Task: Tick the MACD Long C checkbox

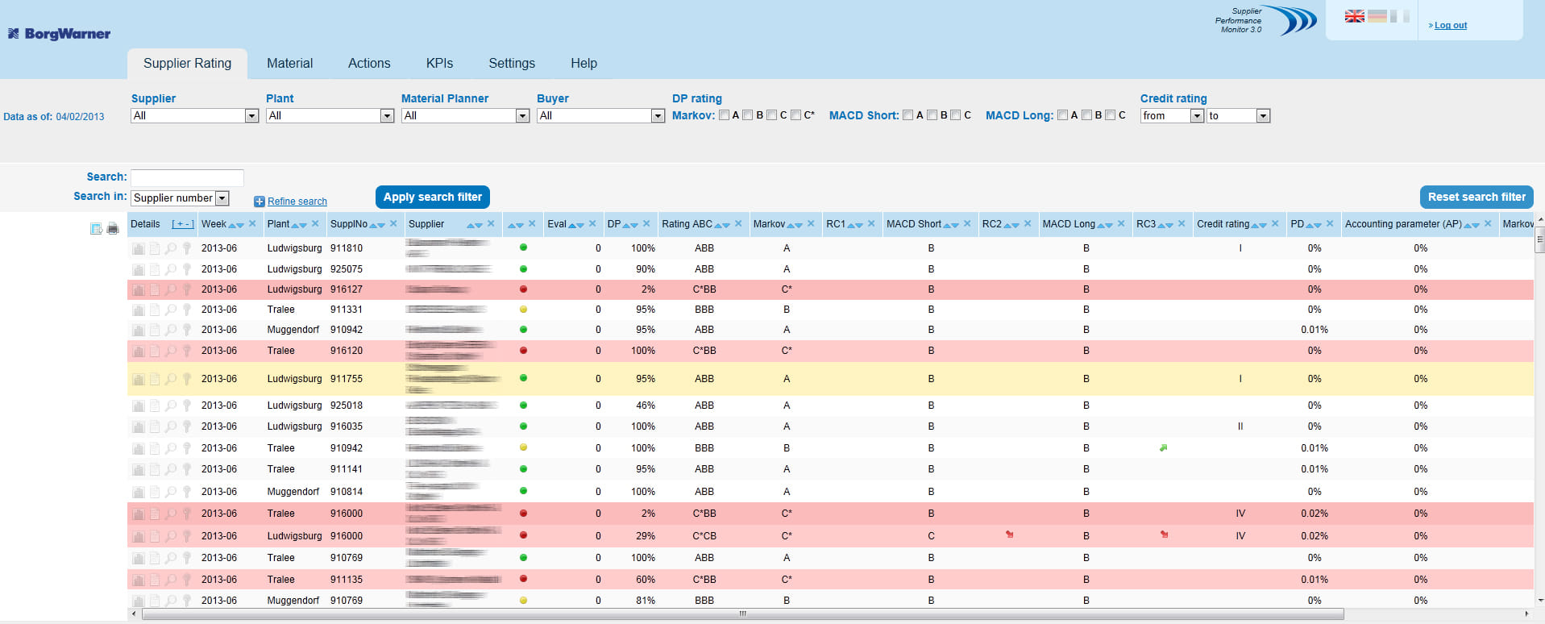Action: pos(1110,115)
